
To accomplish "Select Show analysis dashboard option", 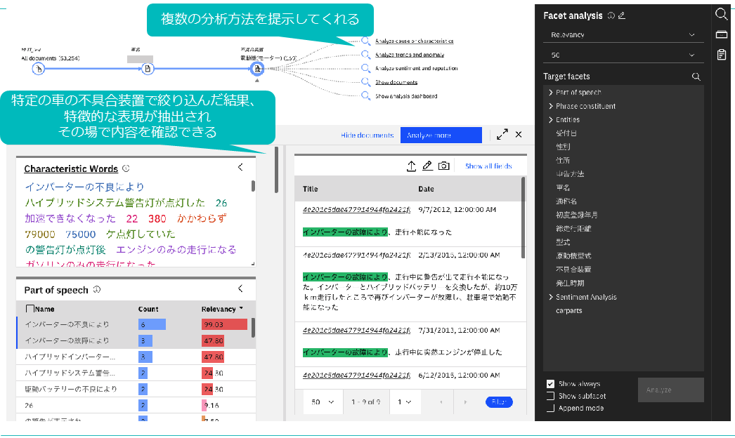I will pos(405,96).
